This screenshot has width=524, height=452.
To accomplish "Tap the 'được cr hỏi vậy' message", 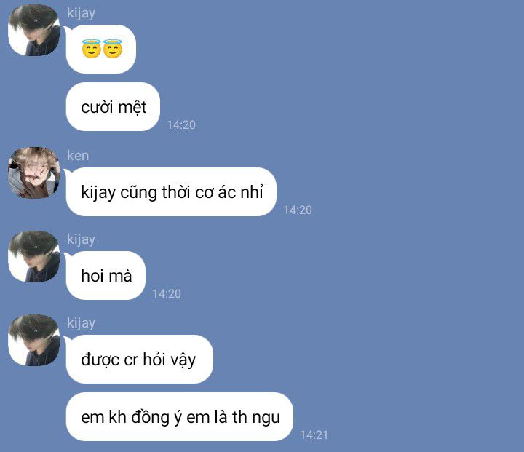I will coord(139,359).
